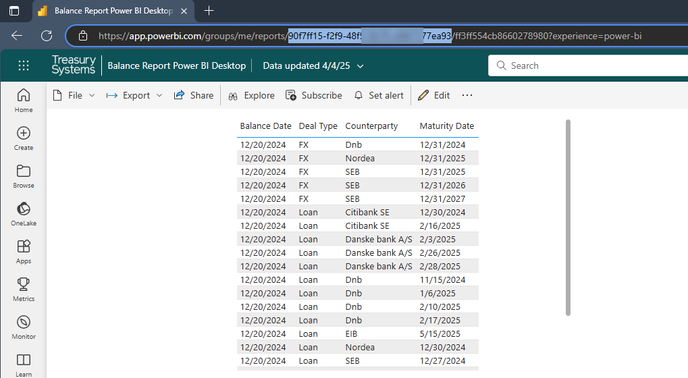Open the Create section
Screen dimensions: 688x378
(x=23, y=138)
